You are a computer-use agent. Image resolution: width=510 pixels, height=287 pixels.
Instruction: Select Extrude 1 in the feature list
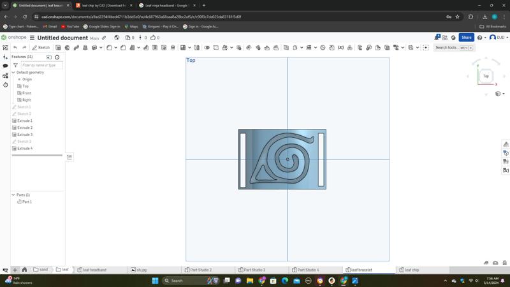point(25,121)
